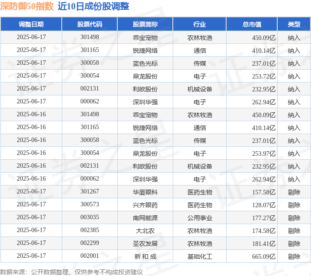Click 利欧股份 in the 2025-06-16 row
Screen dimensions: 311x276
click(145, 166)
